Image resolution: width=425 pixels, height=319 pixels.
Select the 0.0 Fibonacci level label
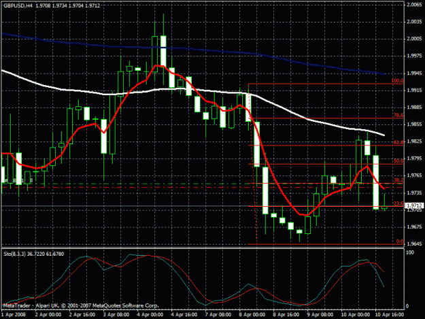pos(400,241)
